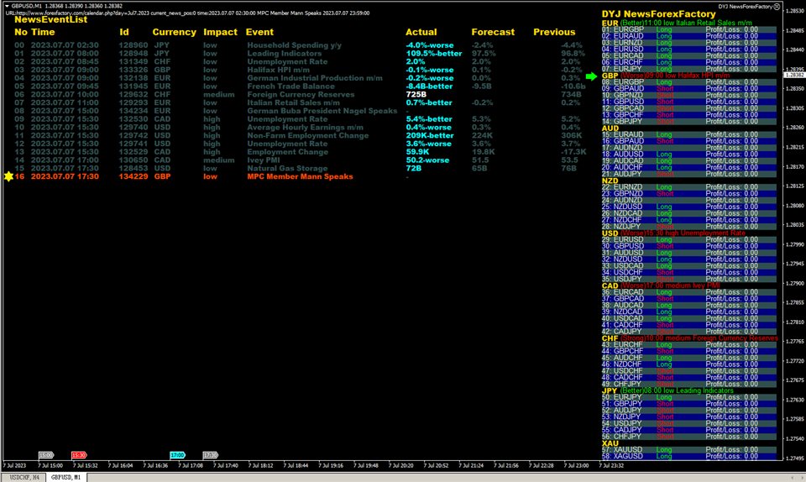Select the Employment Change event row 13
Image resolution: width=806 pixels, height=482 pixels.
pyautogui.click(x=287, y=152)
